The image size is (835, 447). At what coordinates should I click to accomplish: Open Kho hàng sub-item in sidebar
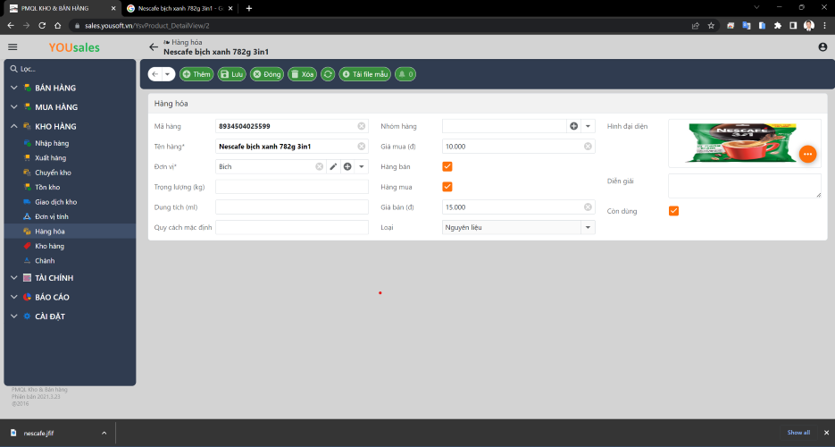49,246
